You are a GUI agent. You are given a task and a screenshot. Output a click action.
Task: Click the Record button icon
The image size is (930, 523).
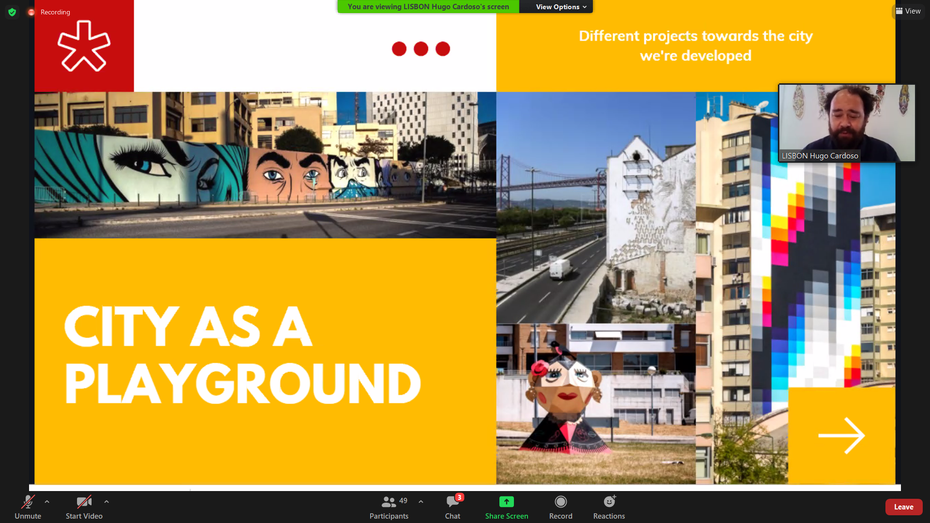pyautogui.click(x=560, y=502)
